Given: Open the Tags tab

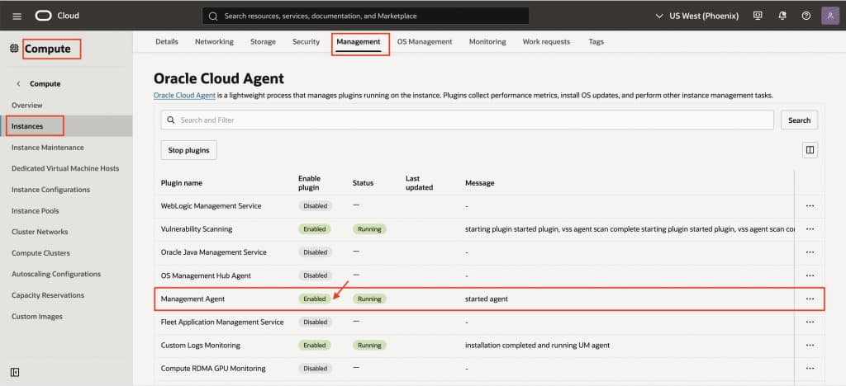Looking at the screenshot, I should tap(596, 41).
